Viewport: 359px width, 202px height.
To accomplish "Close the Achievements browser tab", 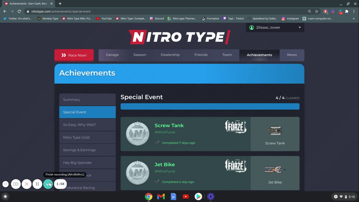I will pyautogui.click(x=51, y=4).
